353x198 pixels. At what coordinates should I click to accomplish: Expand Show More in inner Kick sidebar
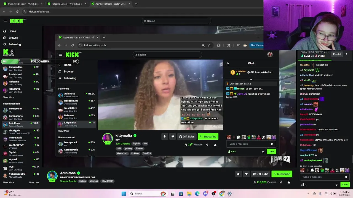click(64, 131)
